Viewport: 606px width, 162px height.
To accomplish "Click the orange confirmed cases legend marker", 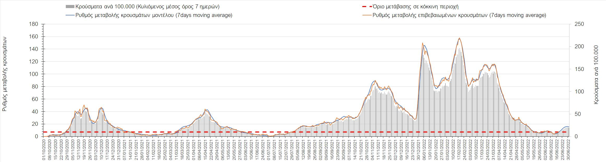I will (x=367, y=15).
